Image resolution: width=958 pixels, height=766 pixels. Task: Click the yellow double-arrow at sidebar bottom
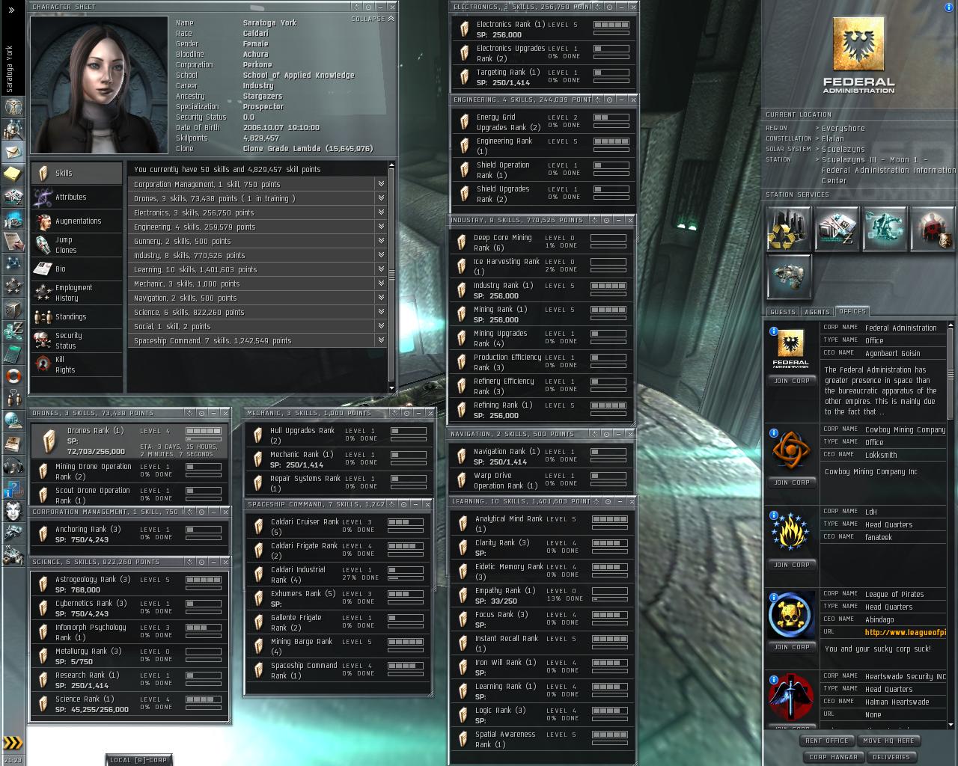point(12,743)
